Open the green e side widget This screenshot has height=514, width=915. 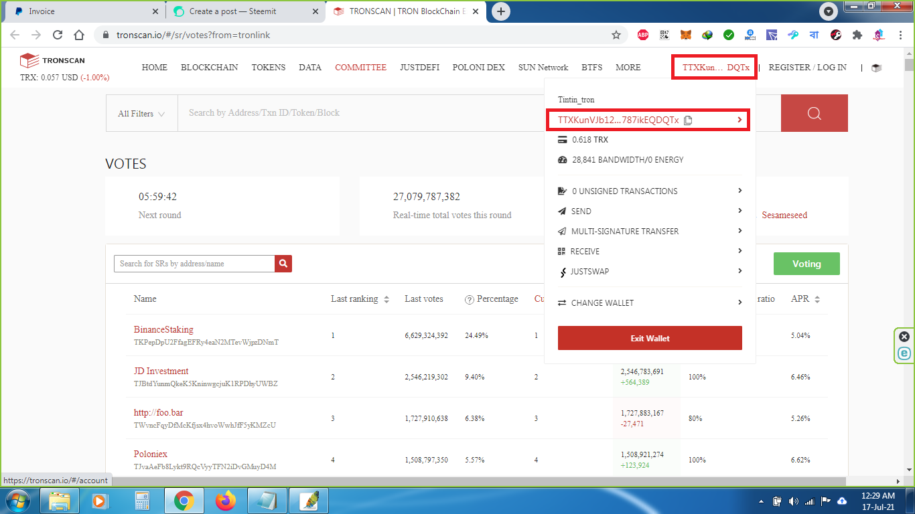point(904,353)
